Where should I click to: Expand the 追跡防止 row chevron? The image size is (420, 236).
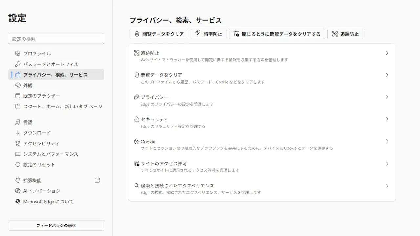387,53
